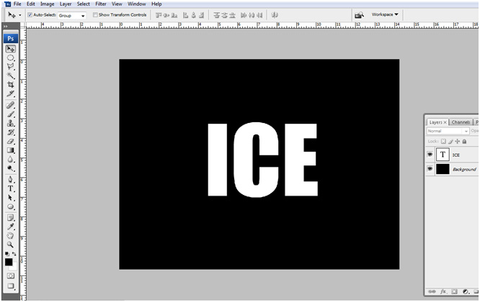The image size is (480, 302).
Task: Select the Brush tool
Action: click(11, 114)
